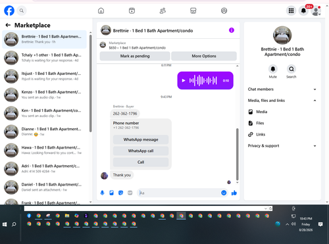Click Brettnie's avatar beside Thank you message
The width and height of the screenshot is (329, 244).
click(x=104, y=176)
